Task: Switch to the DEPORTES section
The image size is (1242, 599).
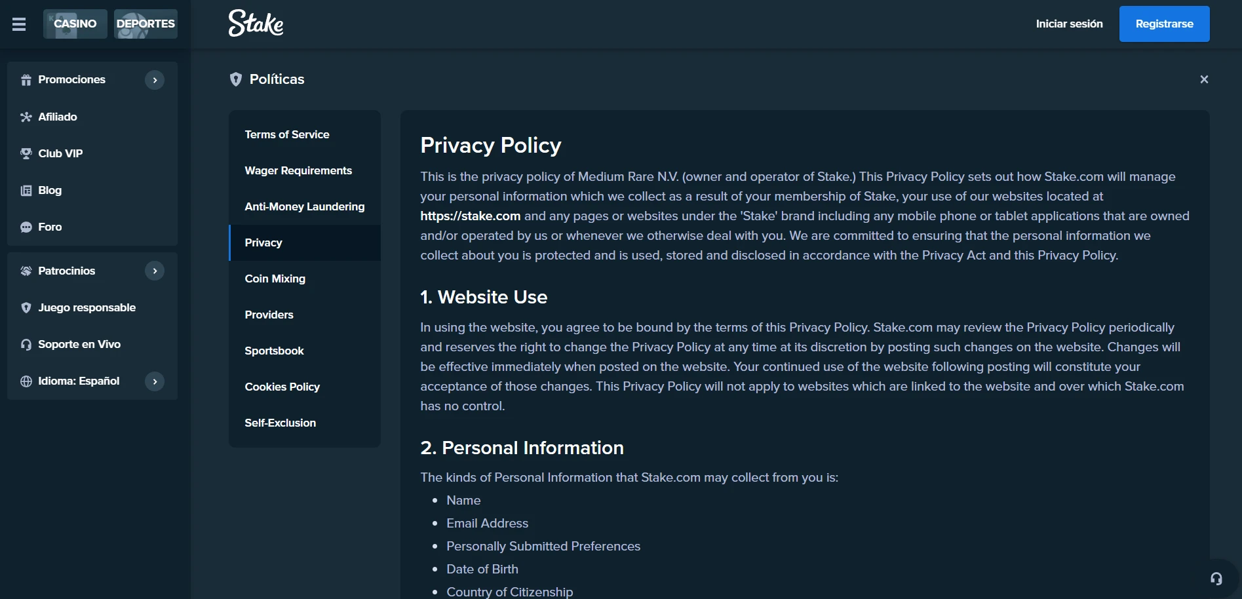Action: click(x=146, y=24)
